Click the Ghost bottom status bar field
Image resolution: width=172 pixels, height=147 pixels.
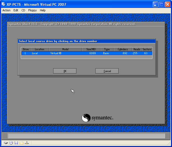point(87,136)
